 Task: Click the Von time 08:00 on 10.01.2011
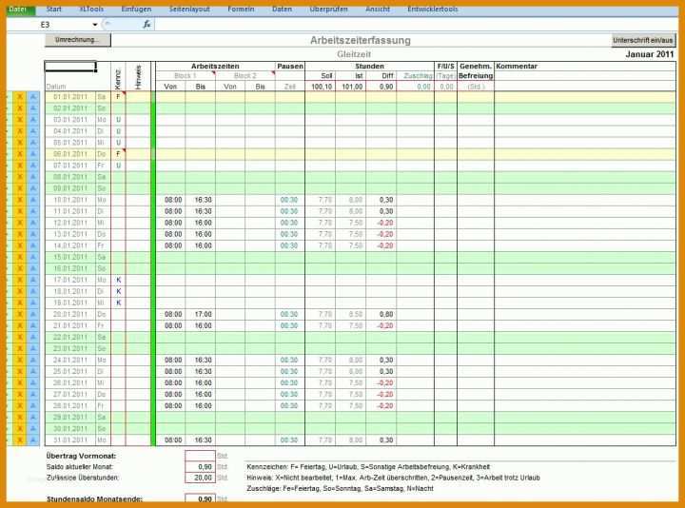(x=171, y=200)
